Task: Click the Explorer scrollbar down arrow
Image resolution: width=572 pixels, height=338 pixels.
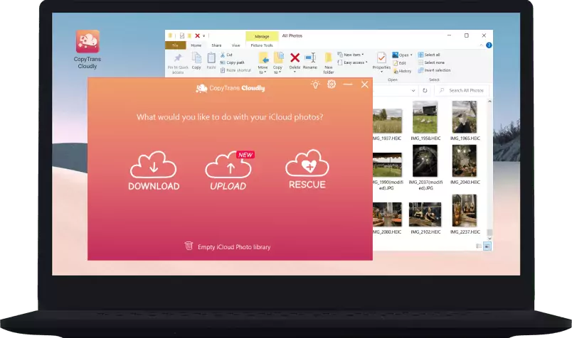Action: (489, 239)
